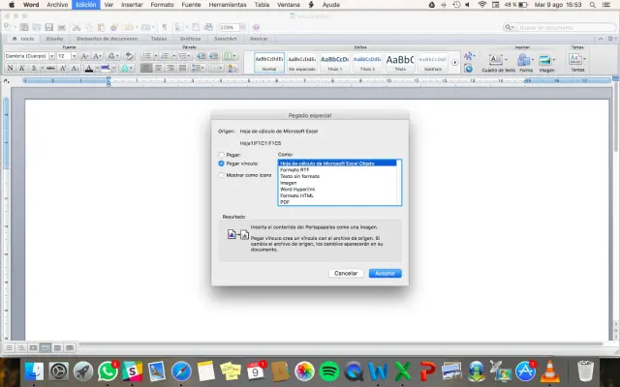Screen dimensions: 620x387
Task: Open Word icon in the Dock
Action: (378, 372)
